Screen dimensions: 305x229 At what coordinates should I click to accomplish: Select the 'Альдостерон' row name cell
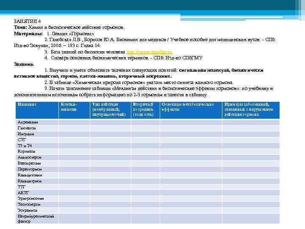(x=37, y=157)
